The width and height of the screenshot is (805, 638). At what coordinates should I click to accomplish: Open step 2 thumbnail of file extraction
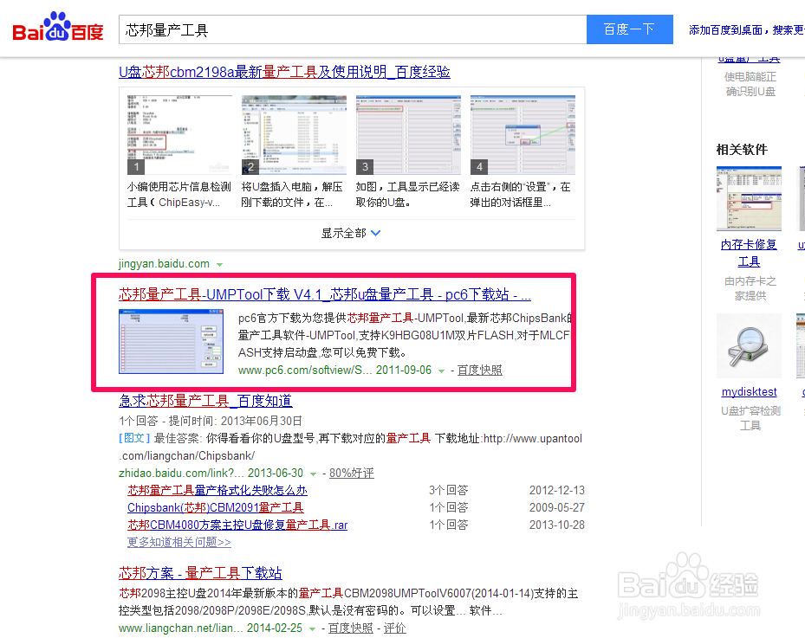click(294, 135)
